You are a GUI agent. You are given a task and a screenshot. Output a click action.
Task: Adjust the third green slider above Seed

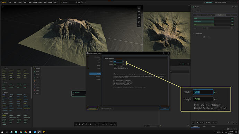214,25
